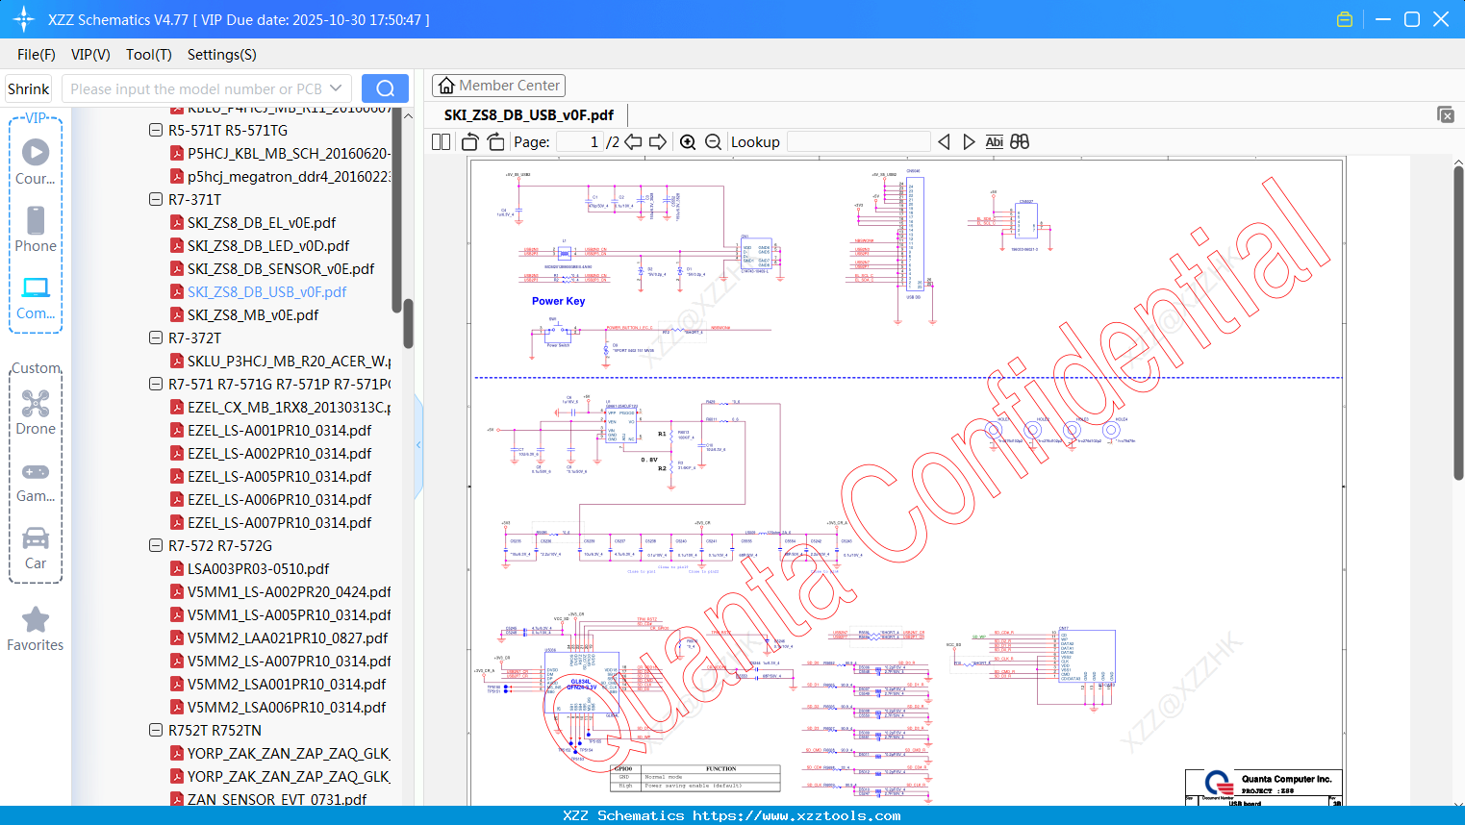Click the schematic viewer vertical scrollbar

pyautogui.click(x=1458, y=322)
